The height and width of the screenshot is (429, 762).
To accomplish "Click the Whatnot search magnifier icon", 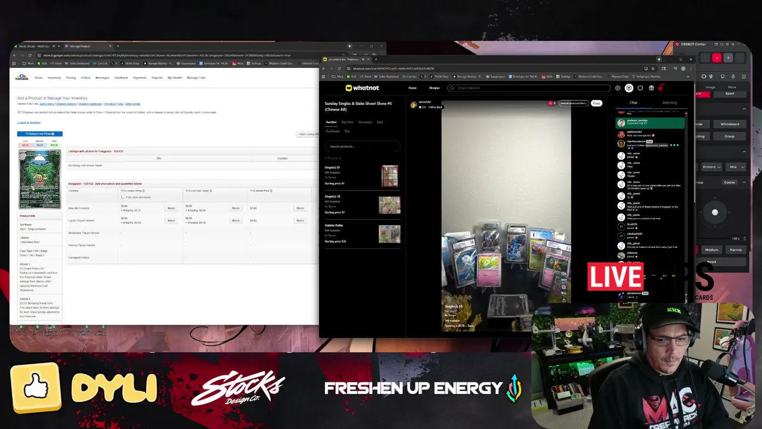I will [x=452, y=88].
